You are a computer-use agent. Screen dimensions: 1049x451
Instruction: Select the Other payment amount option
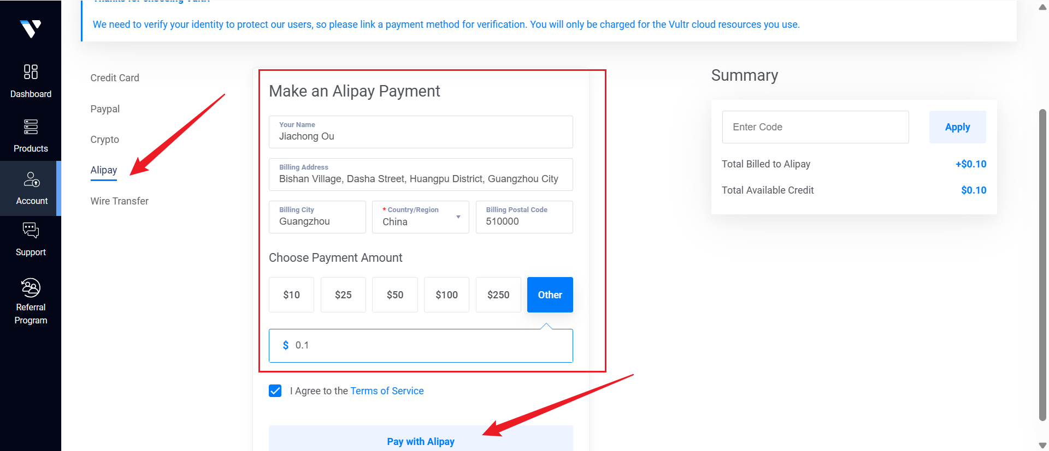(550, 295)
